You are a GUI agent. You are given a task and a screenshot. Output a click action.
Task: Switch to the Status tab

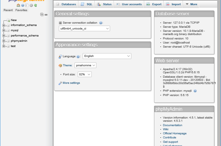tap(104, 4)
